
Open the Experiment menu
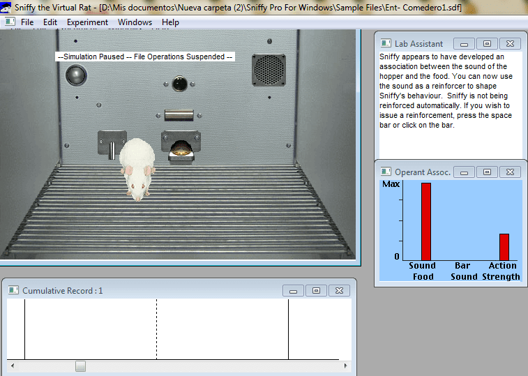[87, 22]
